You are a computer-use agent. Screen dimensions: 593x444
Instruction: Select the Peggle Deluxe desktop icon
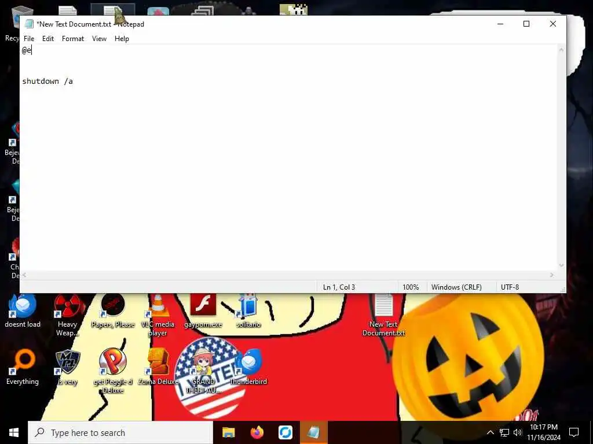(113, 371)
